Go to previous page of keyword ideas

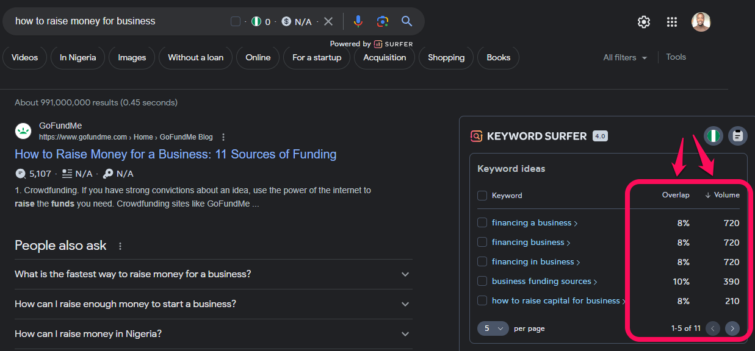(712, 328)
